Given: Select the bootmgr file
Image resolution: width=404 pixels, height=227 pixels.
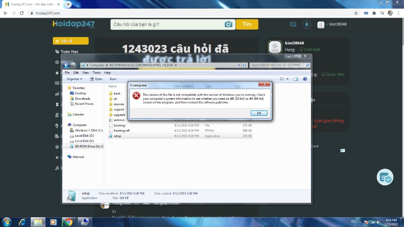Looking at the screenshot, I should [x=120, y=125].
